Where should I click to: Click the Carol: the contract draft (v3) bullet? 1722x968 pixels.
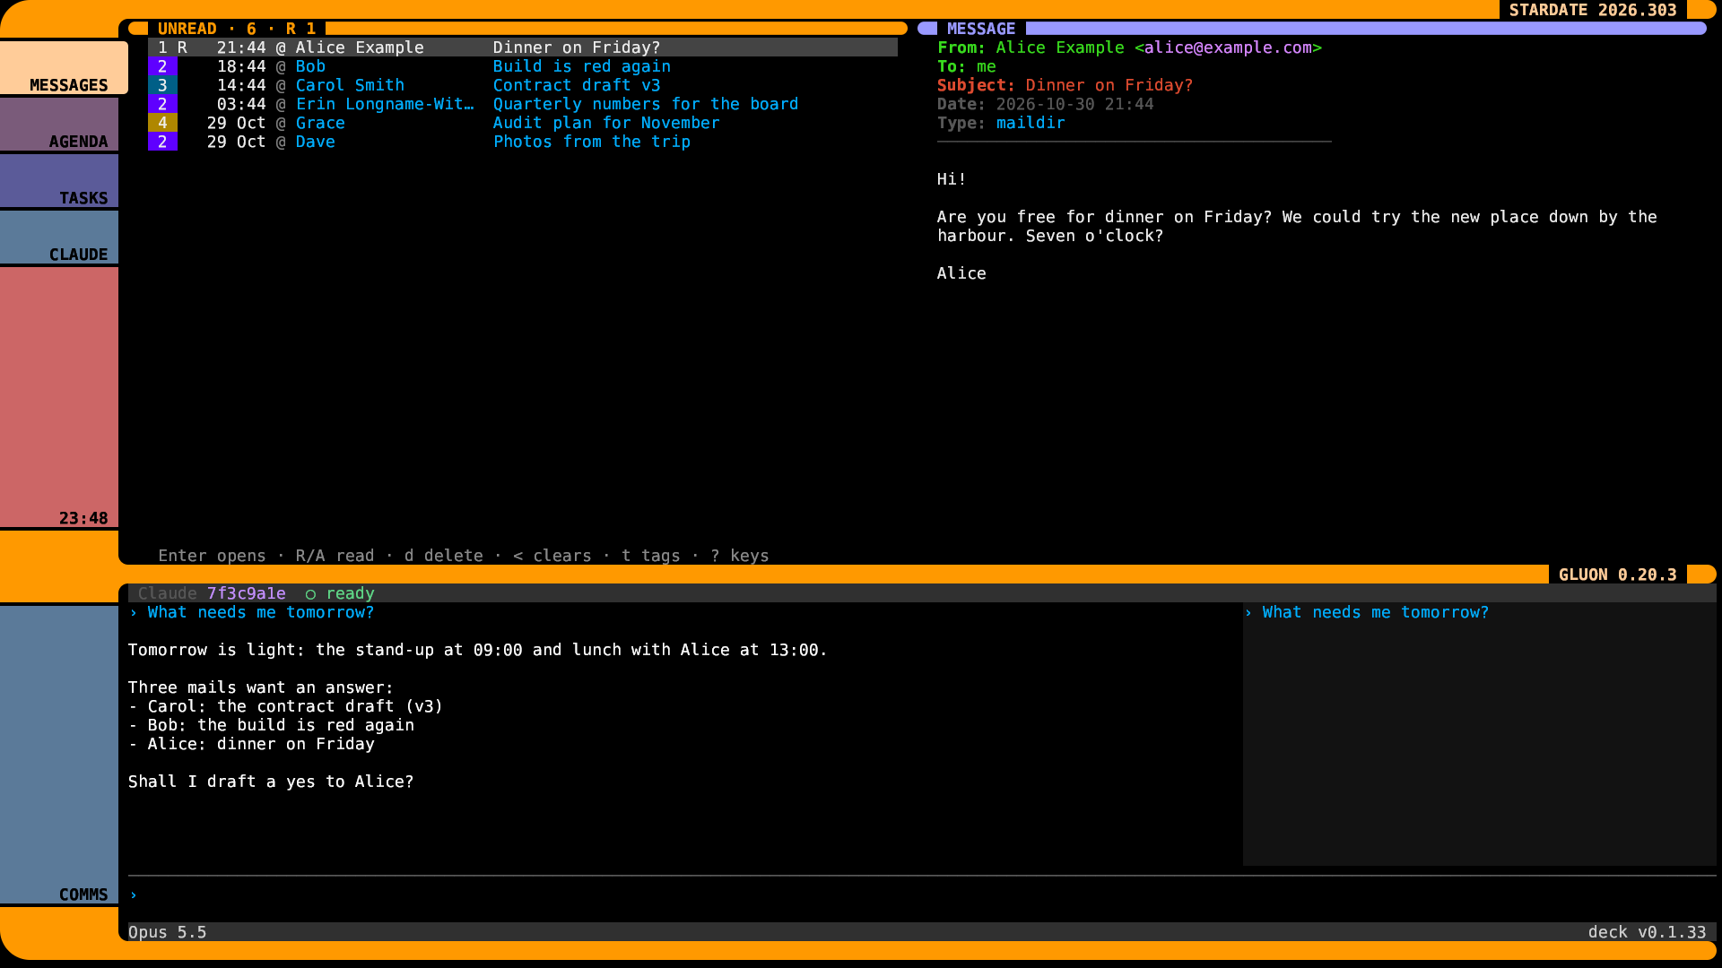285,706
